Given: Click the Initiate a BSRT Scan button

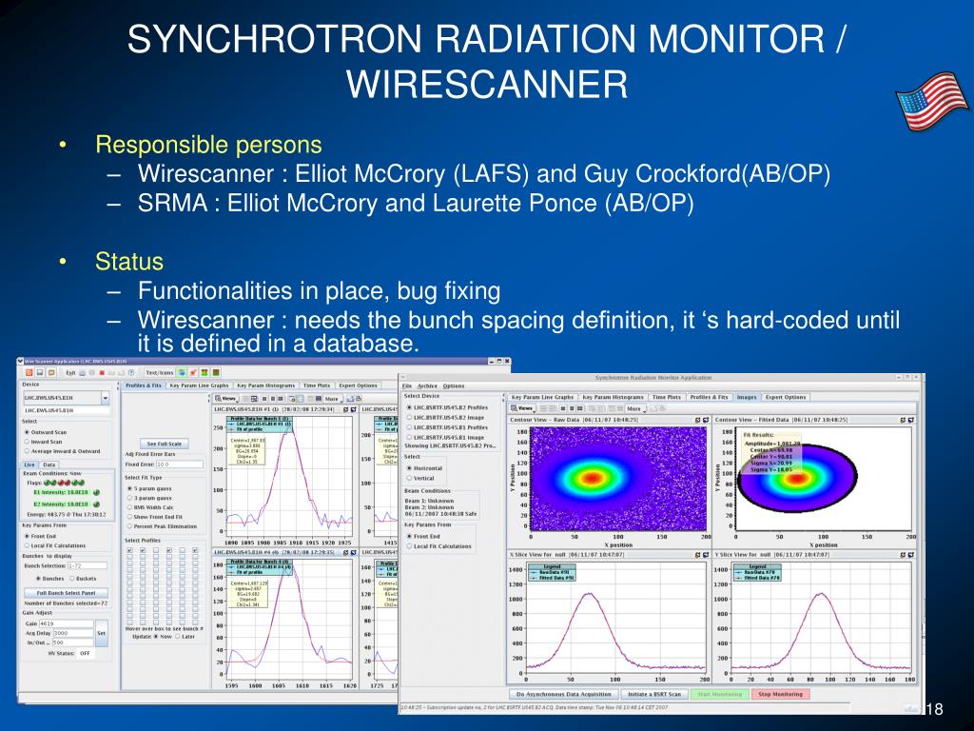Looking at the screenshot, I should (654, 694).
